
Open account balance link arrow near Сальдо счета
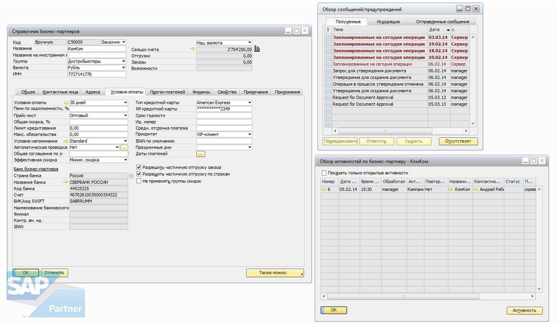click(193, 49)
